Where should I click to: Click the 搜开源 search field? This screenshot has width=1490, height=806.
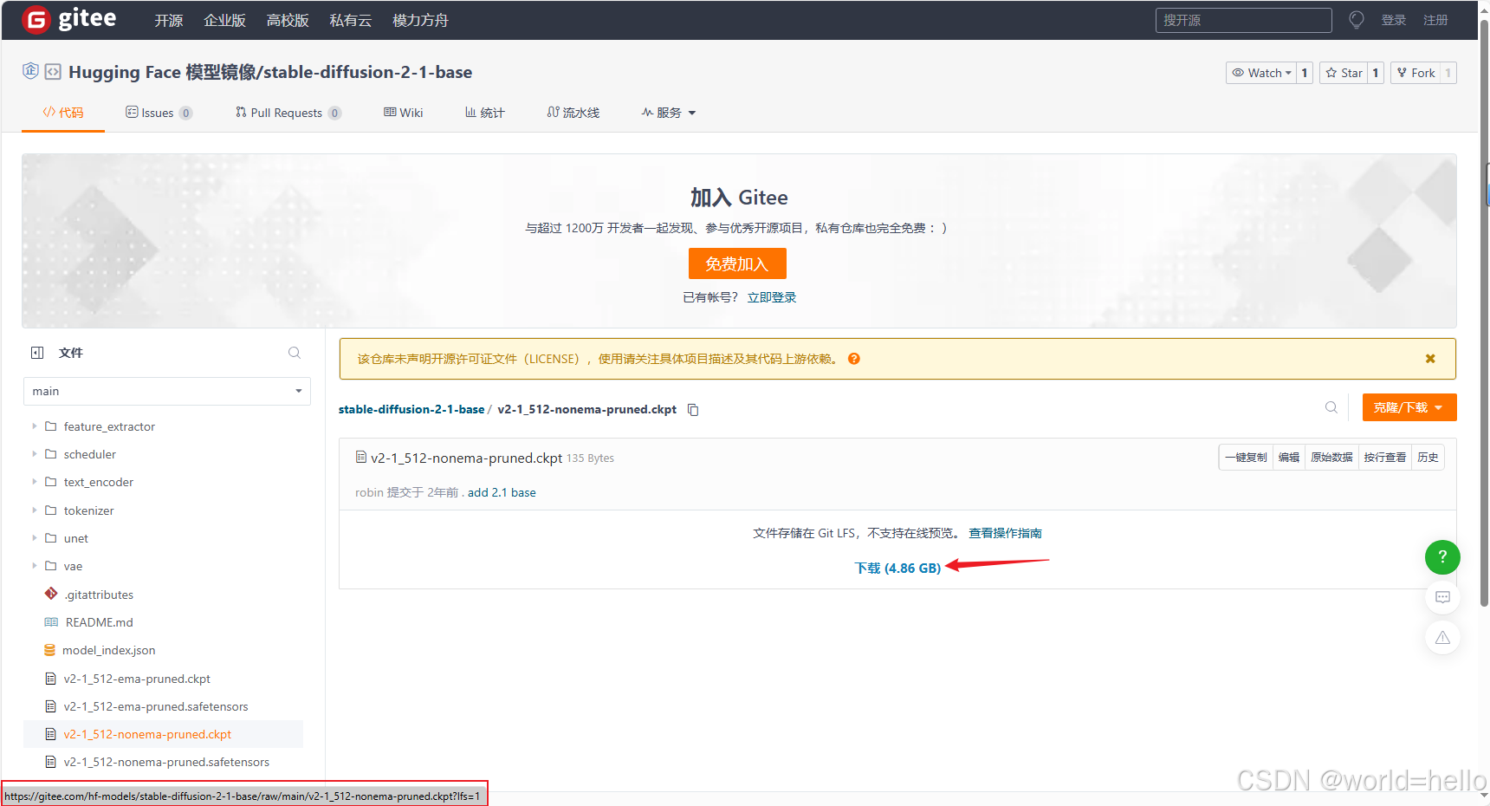1243,20
